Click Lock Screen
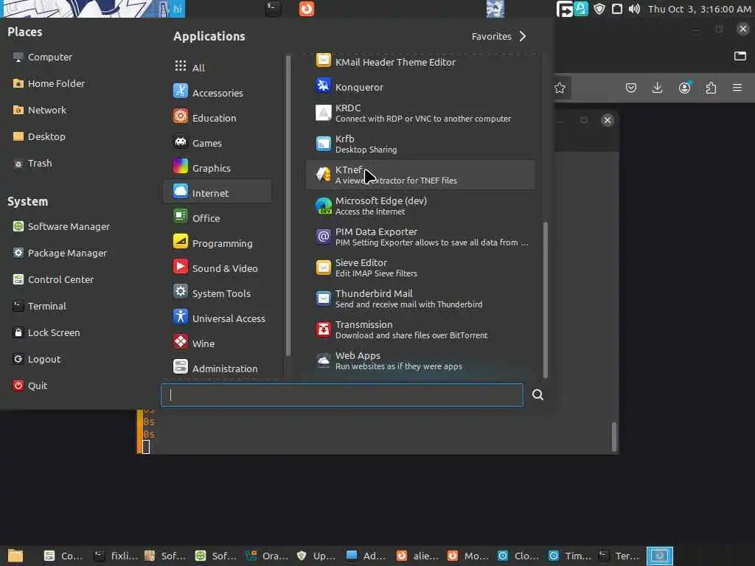The image size is (755, 566). pyautogui.click(x=46, y=332)
